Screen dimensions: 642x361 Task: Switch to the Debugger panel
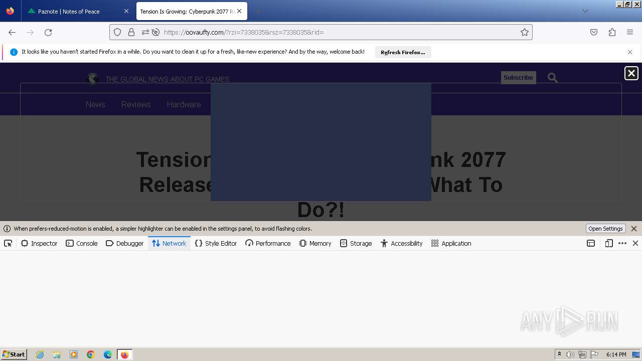click(x=125, y=243)
